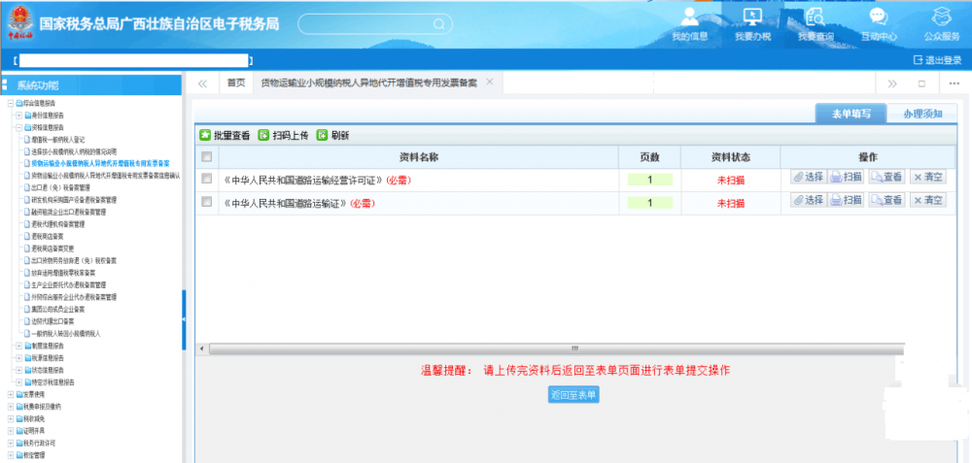The image size is (972, 463).
Task: Expand the 发票使用 tree node
Action: [x=11, y=395]
